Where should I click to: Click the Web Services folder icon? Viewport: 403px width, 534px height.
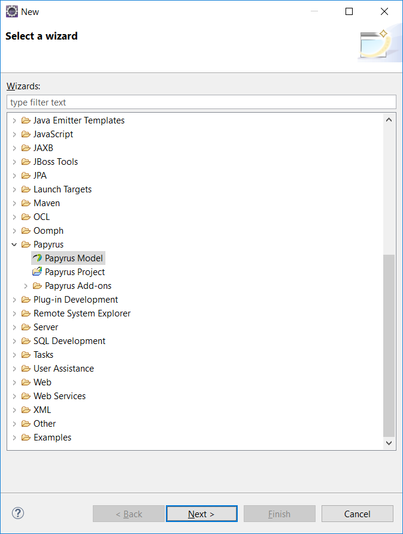pyautogui.click(x=26, y=396)
